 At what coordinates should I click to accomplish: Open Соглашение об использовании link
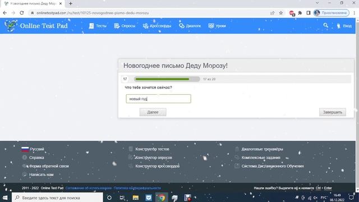[89, 188]
